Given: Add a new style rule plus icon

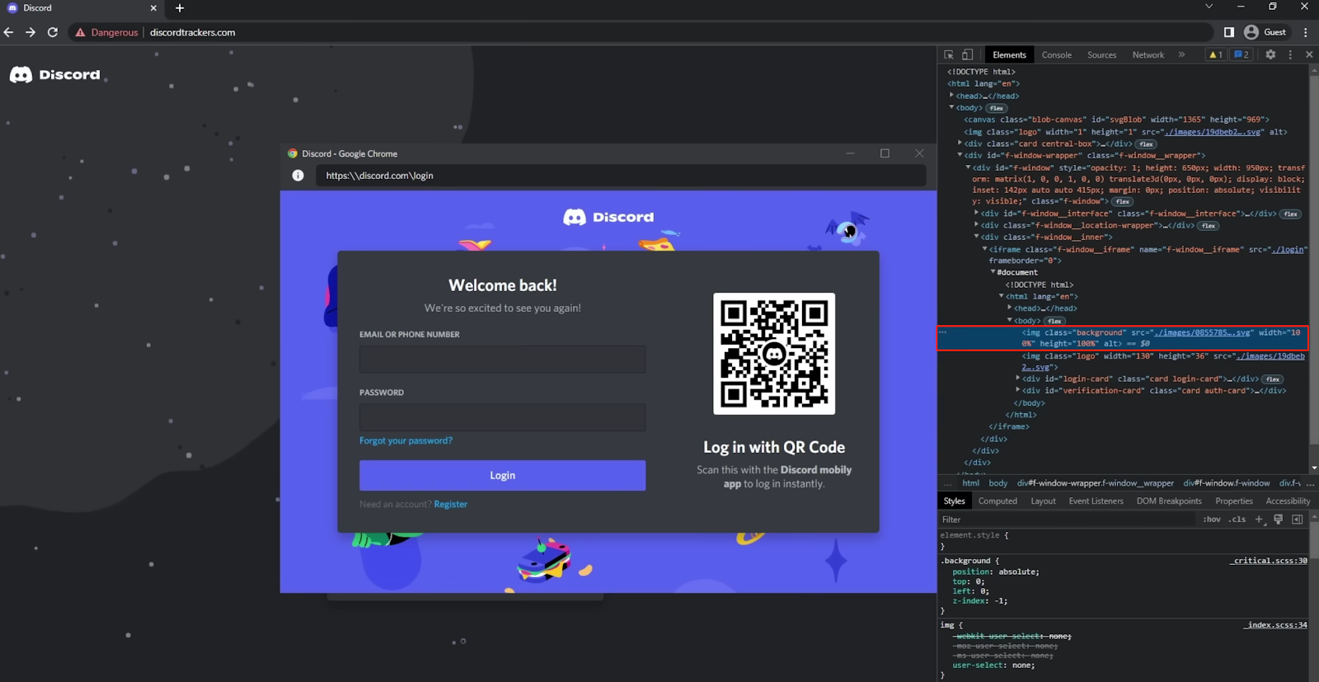Looking at the screenshot, I should tap(1259, 520).
